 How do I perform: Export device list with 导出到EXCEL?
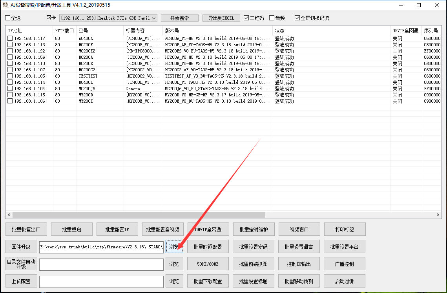click(x=221, y=18)
